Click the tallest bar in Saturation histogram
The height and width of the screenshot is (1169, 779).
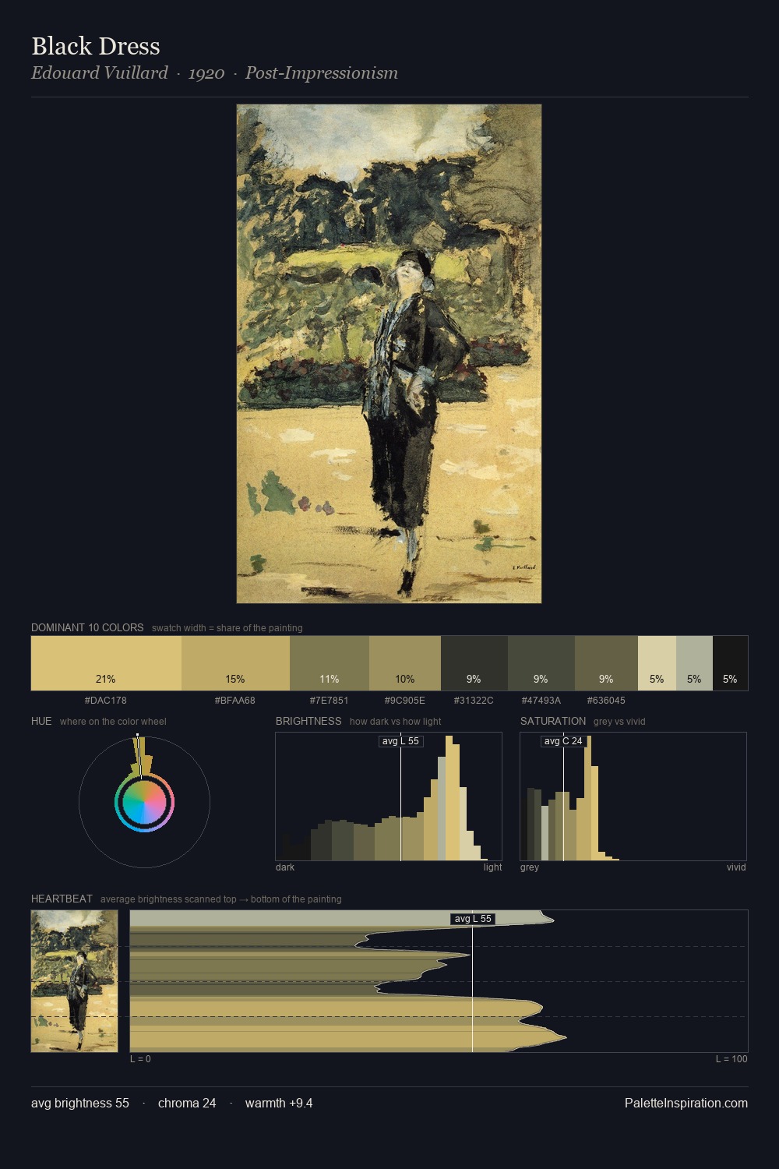coord(588,798)
